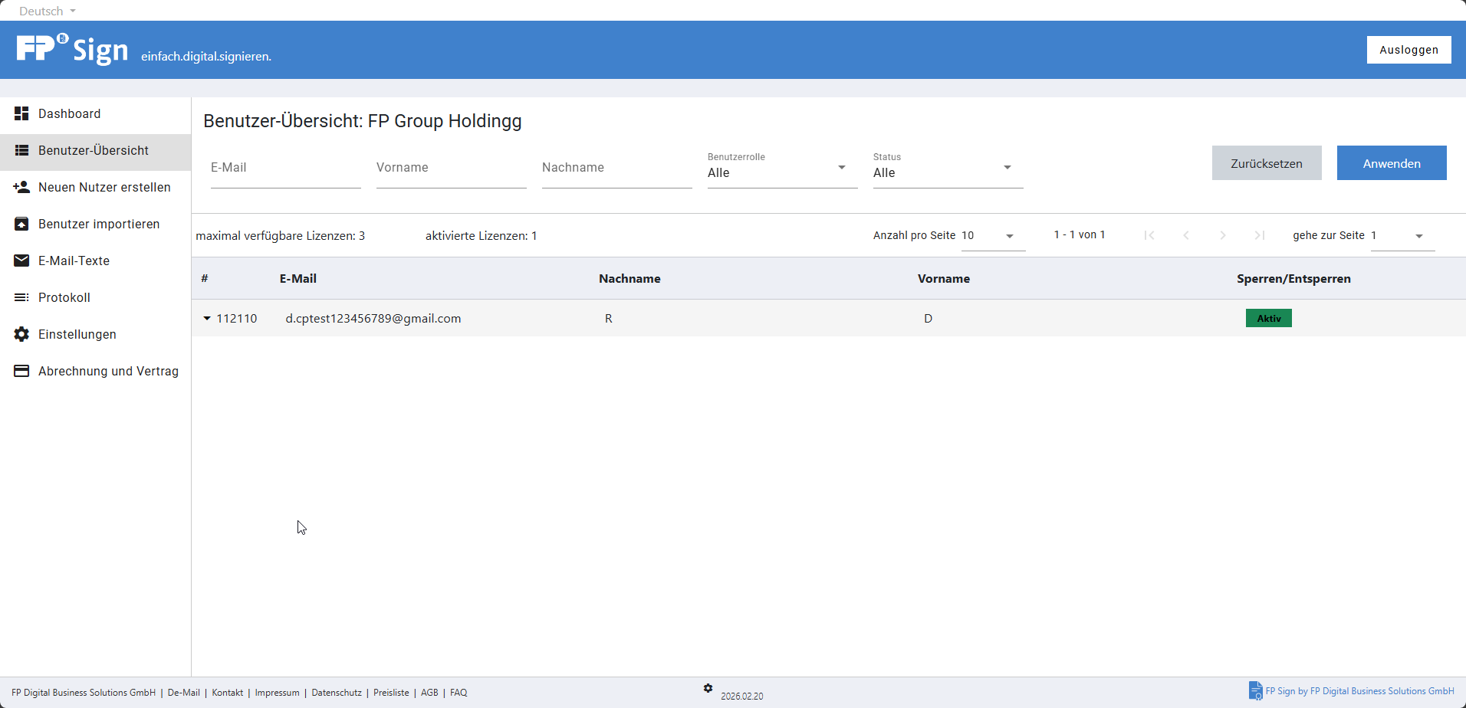The height and width of the screenshot is (708, 1466).
Task: Click the Einstellungen gear icon
Action: point(21,334)
